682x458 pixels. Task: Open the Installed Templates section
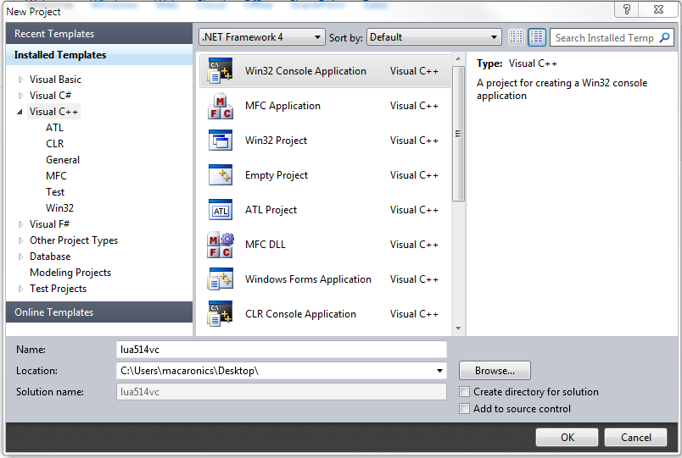tap(99, 55)
